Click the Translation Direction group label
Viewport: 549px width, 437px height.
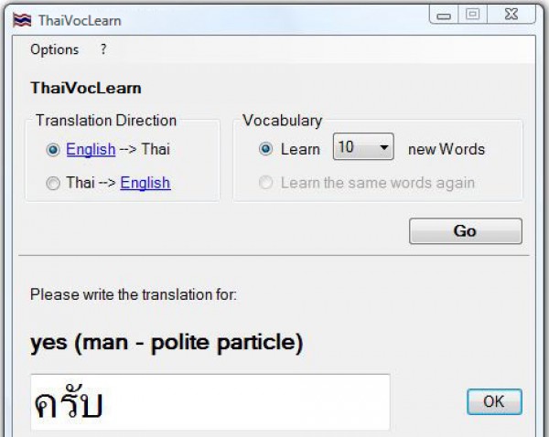(106, 121)
